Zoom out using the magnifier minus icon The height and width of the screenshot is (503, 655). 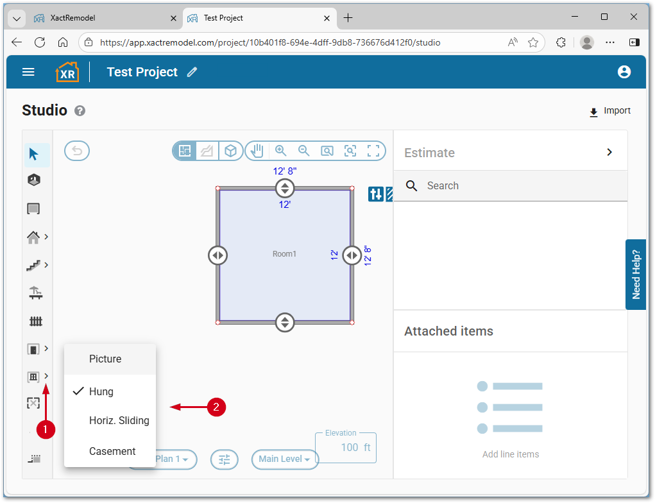303,150
